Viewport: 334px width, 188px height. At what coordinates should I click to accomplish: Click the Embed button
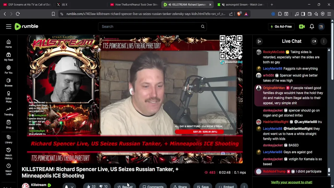(226, 186)
